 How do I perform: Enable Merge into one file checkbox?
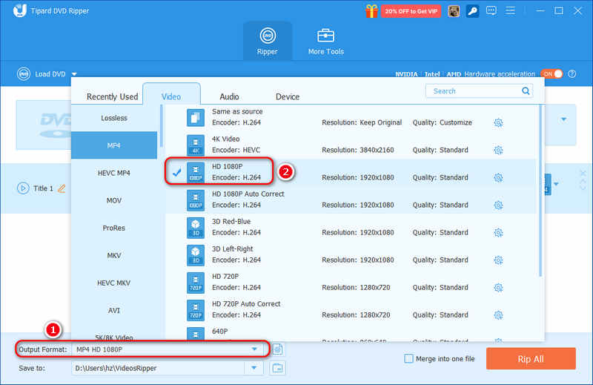[x=408, y=359]
